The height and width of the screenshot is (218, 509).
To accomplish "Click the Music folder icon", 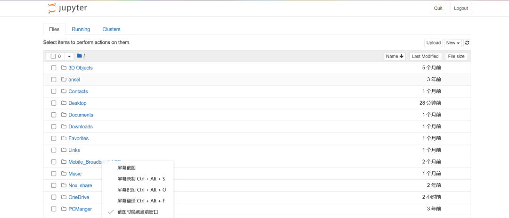I will coord(64,174).
